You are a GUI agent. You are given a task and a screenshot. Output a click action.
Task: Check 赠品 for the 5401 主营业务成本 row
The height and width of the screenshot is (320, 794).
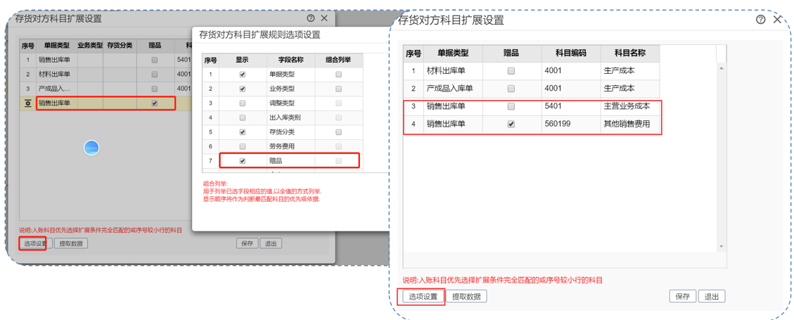click(x=511, y=107)
